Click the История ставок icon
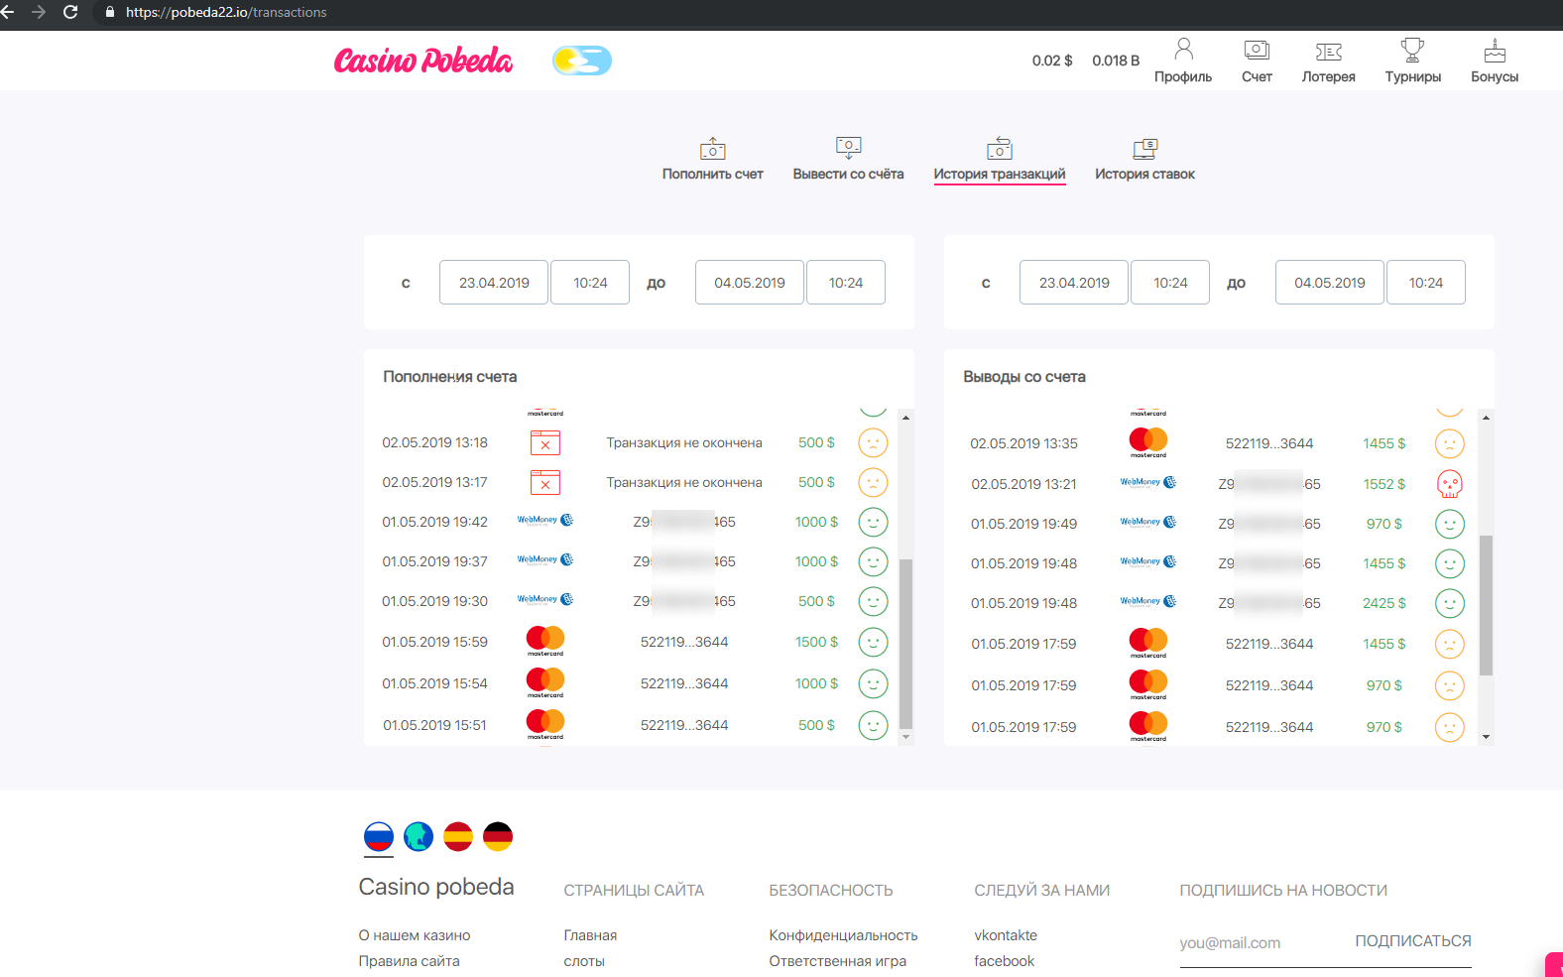The width and height of the screenshot is (1563, 977). pos(1145,149)
